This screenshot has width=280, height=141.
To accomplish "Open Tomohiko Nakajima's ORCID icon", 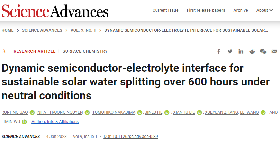I will point(139,112).
